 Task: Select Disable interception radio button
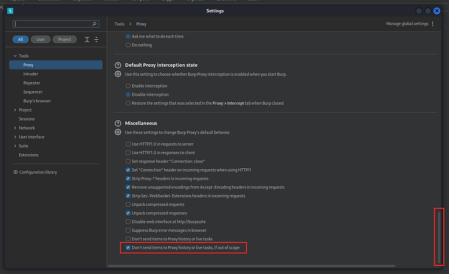pos(128,94)
